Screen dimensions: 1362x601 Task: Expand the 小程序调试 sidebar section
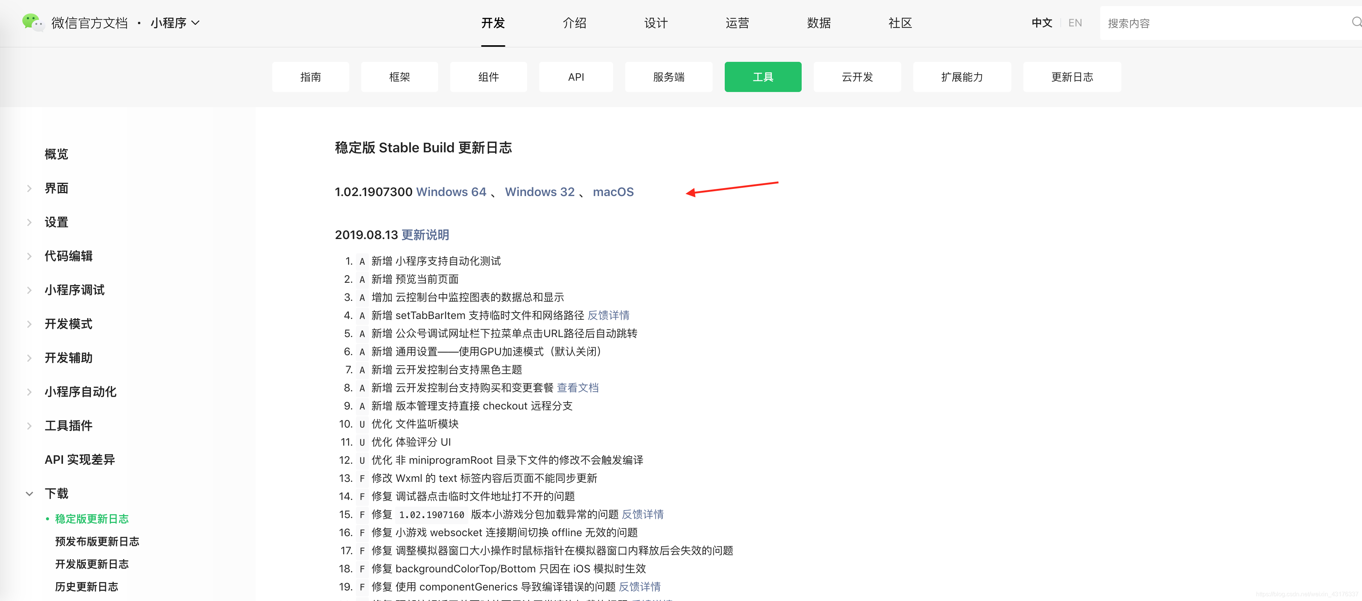(30, 290)
